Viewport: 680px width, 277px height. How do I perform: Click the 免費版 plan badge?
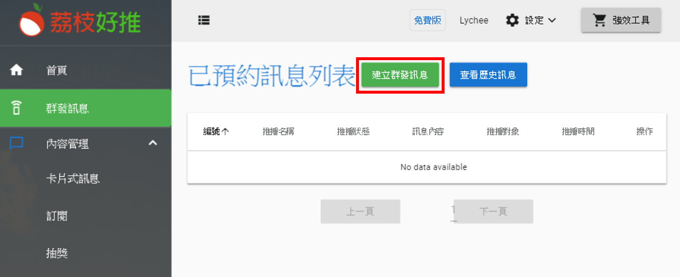point(427,20)
